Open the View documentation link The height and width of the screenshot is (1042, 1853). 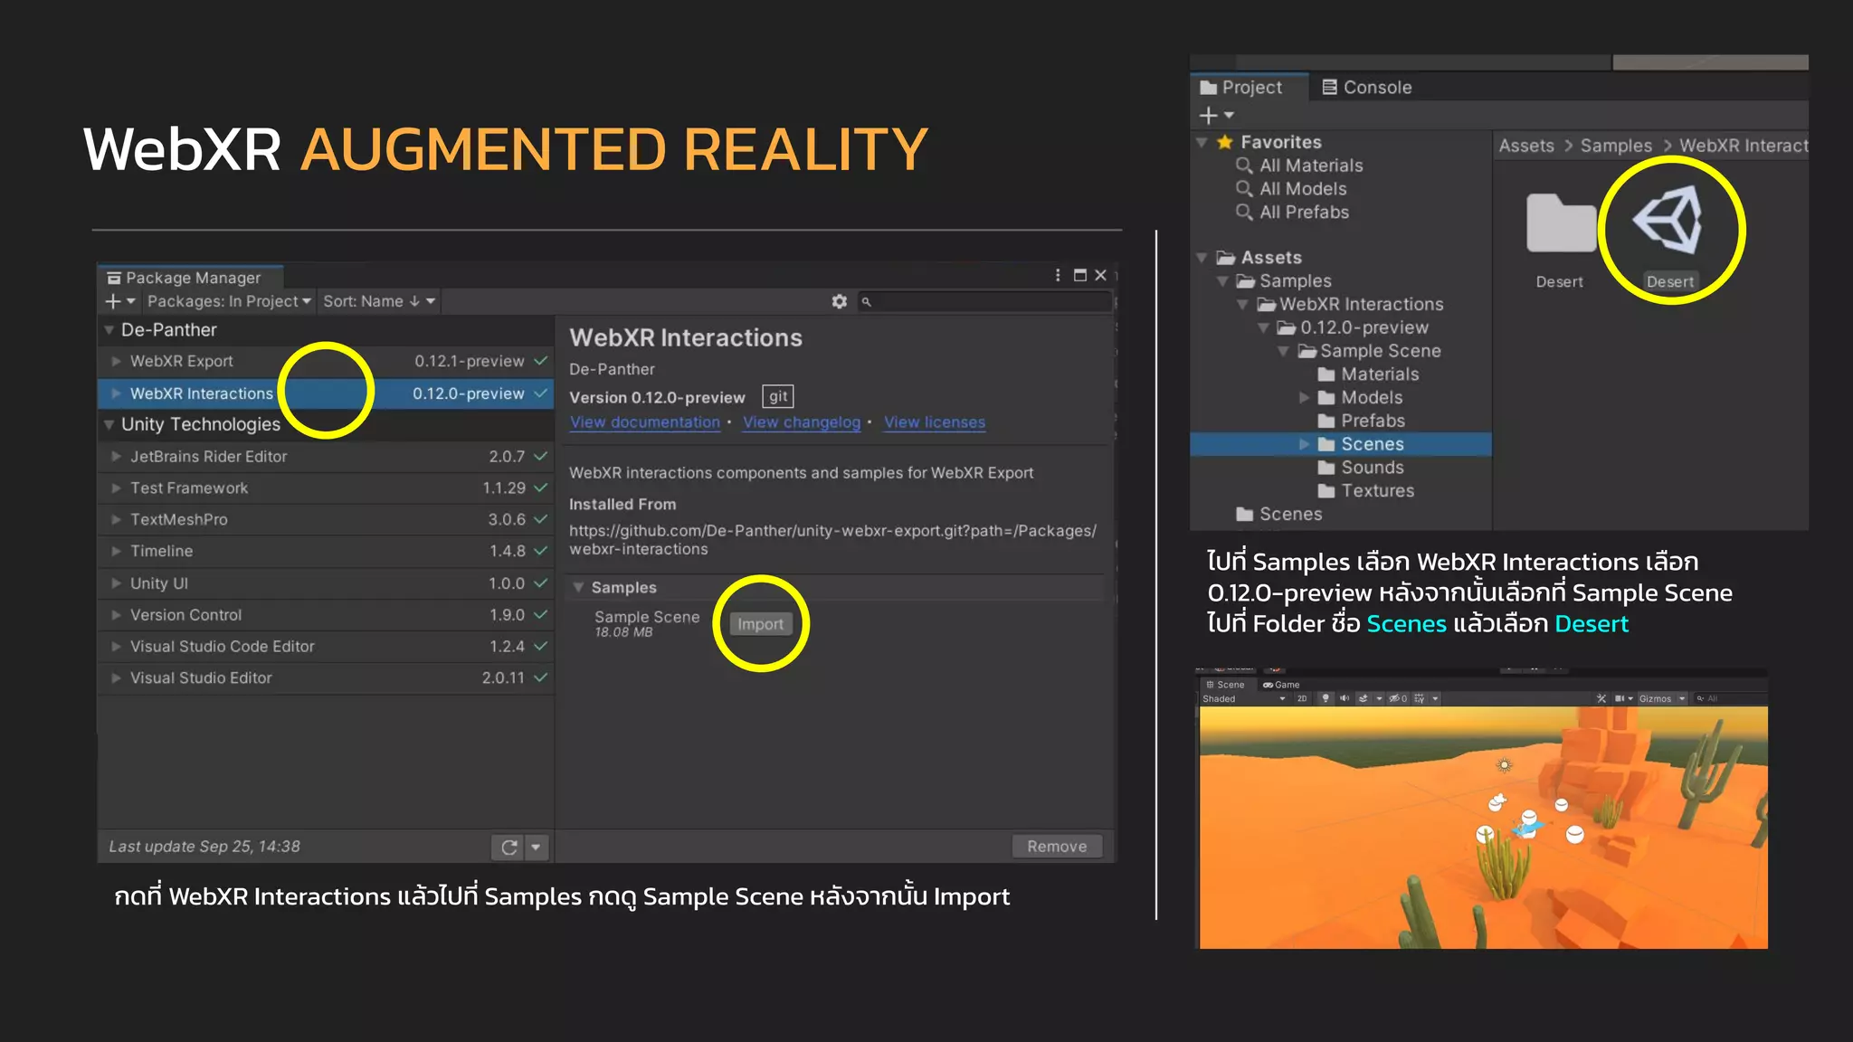(645, 422)
